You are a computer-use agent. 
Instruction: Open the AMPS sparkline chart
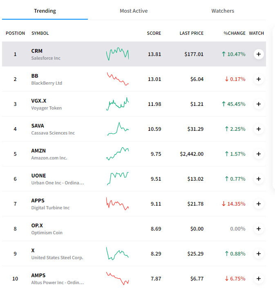pyautogui.click(x=118, y=278)
